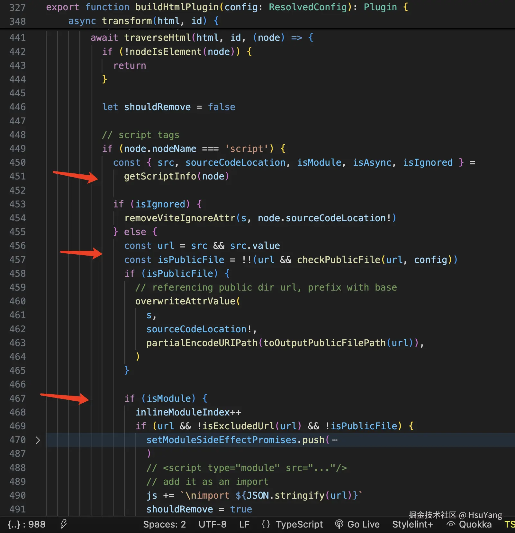This screenshot has height=533, width=515.
Task: Click 'isModule' in the if statement on line 467
Action: [169, 398]
